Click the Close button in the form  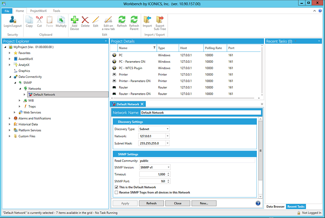pos(178,203)
